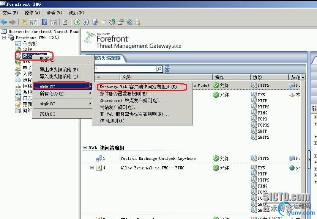Open the 查看(V) context submenu
317x219 pixels.
pyautogui.click(x=63, y=104)
